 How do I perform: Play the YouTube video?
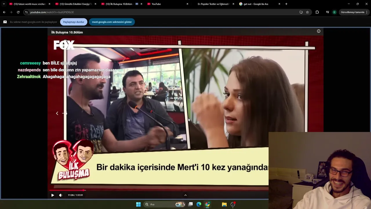pos(52,195)
